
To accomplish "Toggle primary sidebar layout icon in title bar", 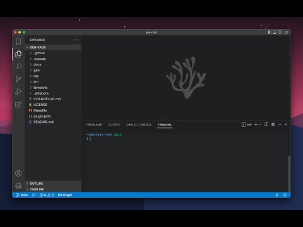I will point(270,32).
